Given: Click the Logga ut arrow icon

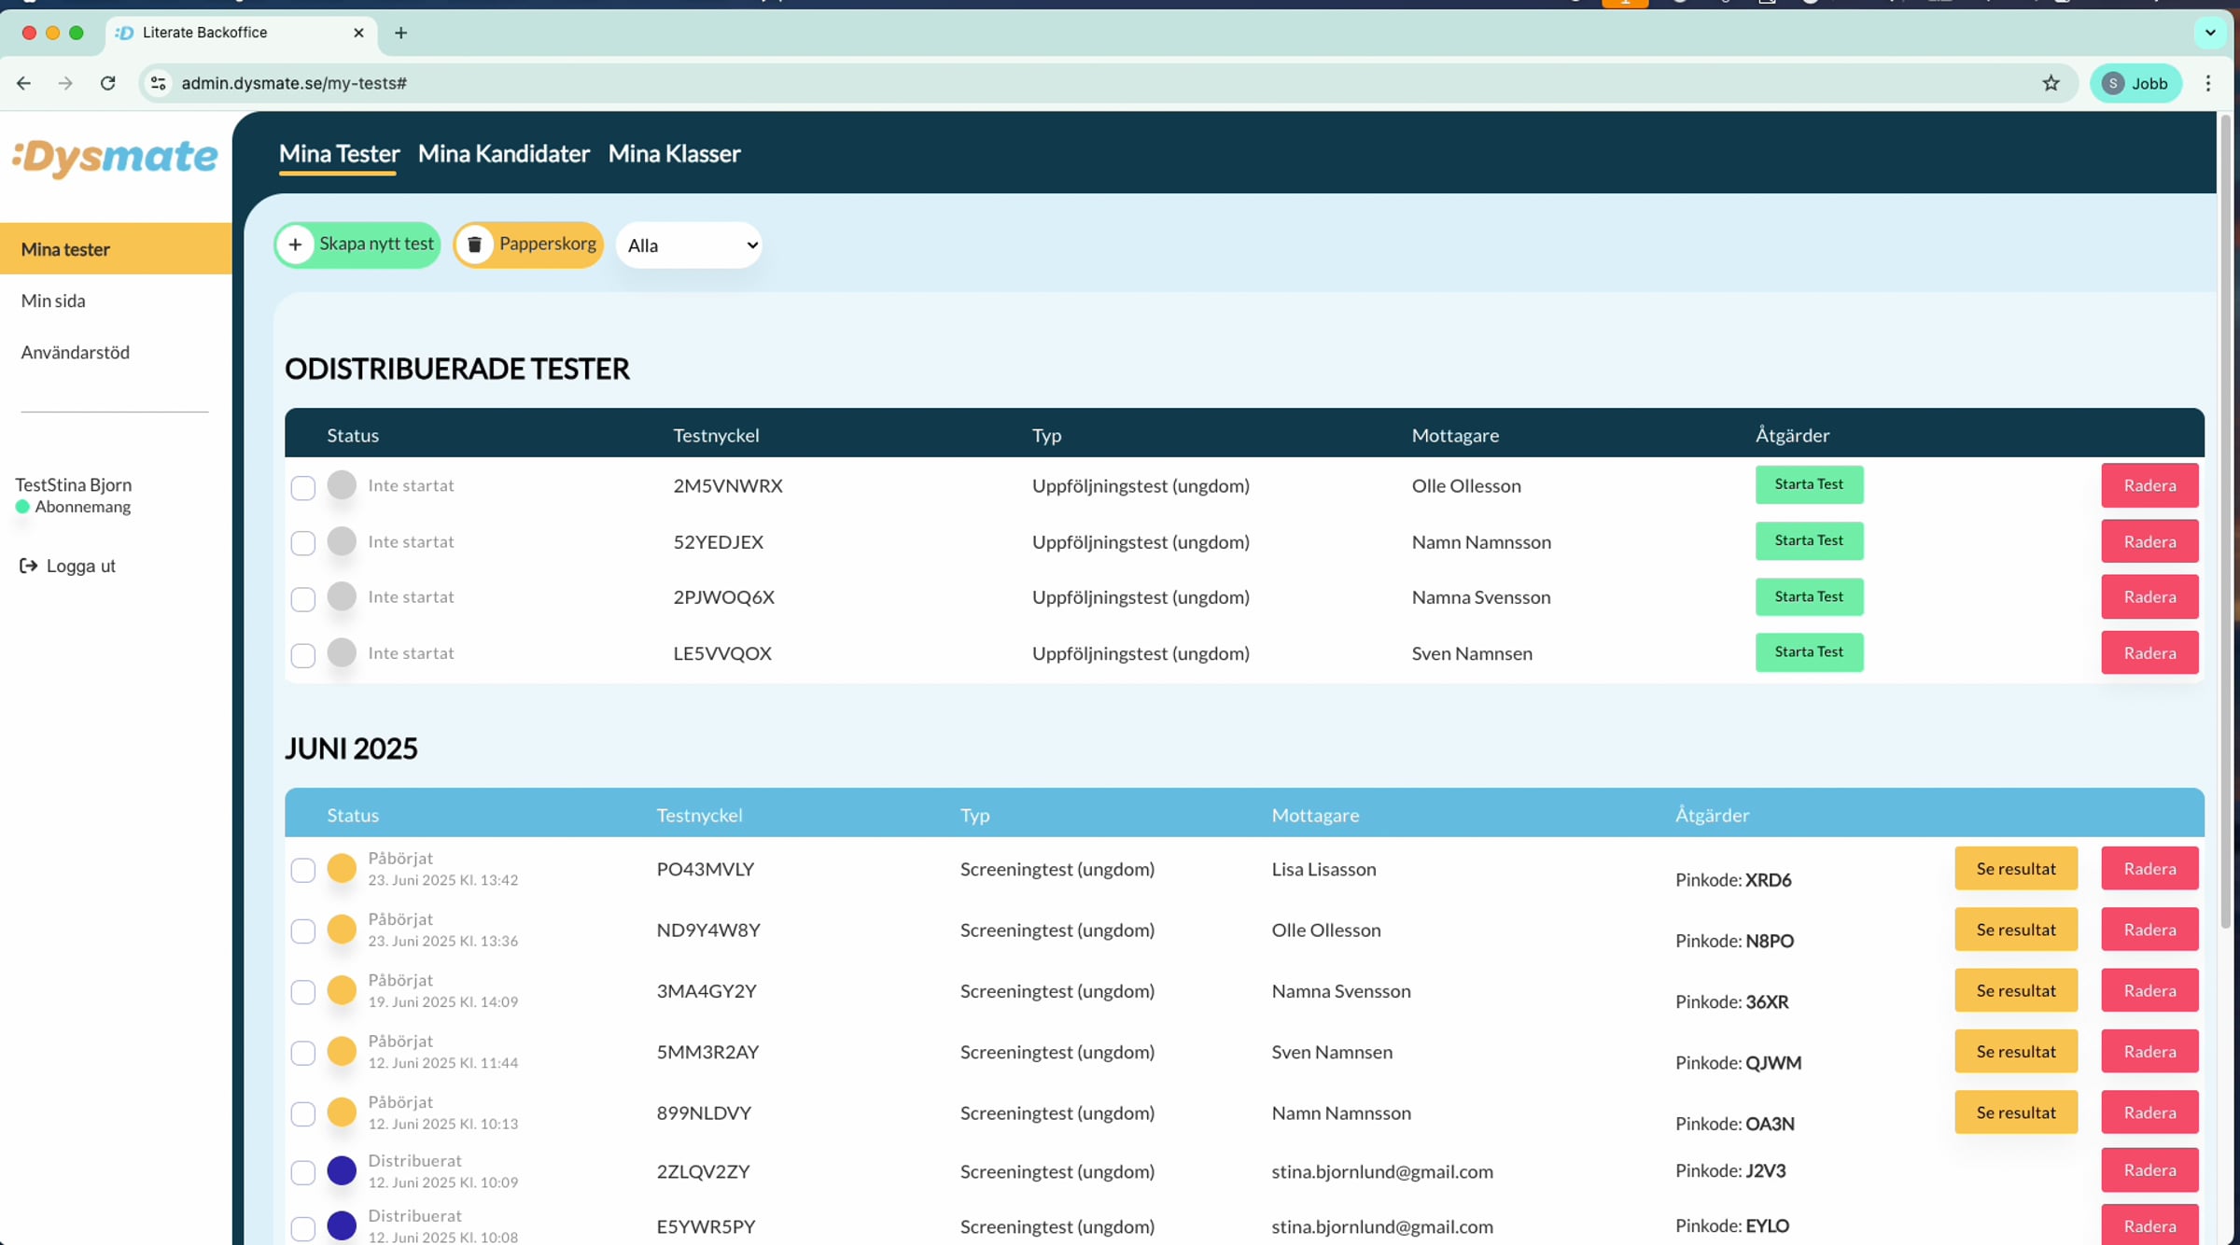Looking at the screenshot, I should click(x=29, y=566).
